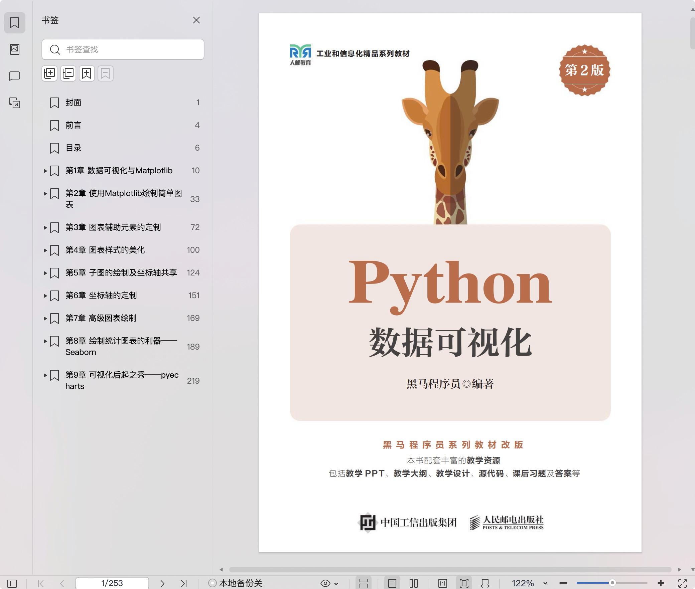
Task: Click the bookmark search field
Action: point(127,49)
